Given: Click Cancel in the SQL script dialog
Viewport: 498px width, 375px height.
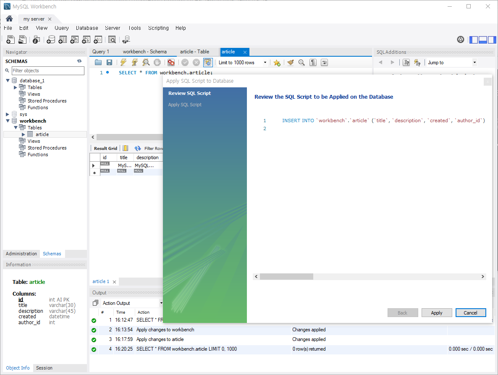Looking at the screenshot, I should coord(470,313).
